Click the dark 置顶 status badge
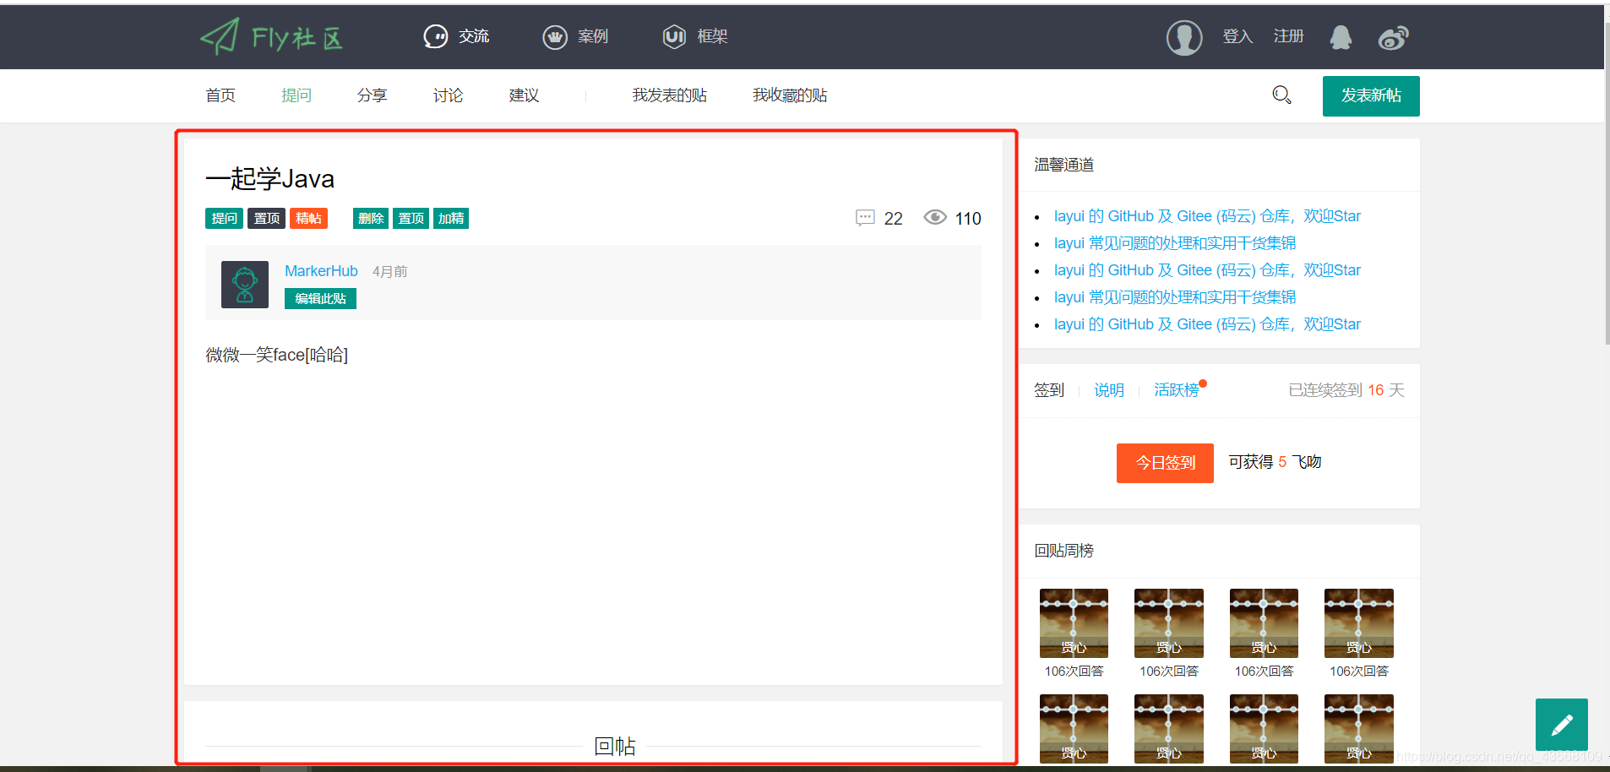 (267, 218)
